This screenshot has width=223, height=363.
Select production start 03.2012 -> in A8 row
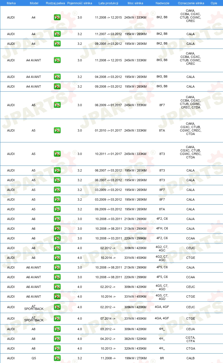108,329
